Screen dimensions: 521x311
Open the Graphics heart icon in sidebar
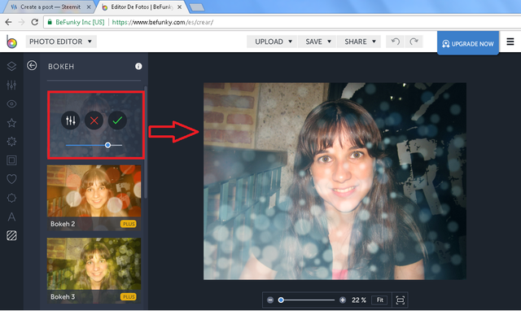[x=11, y=179]
